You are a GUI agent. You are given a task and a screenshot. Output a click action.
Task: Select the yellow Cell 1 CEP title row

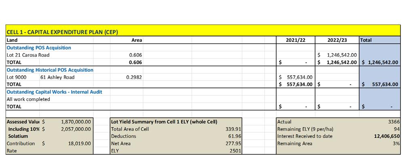pos(203,31)
